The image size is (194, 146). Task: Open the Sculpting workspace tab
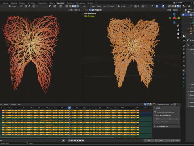(x=22, y=3)
